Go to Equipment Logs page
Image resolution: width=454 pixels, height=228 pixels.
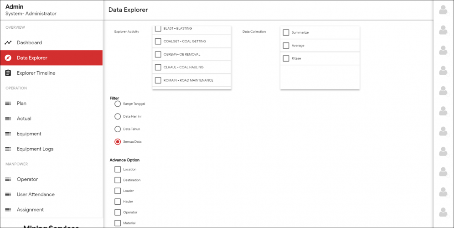click(35, 149)
